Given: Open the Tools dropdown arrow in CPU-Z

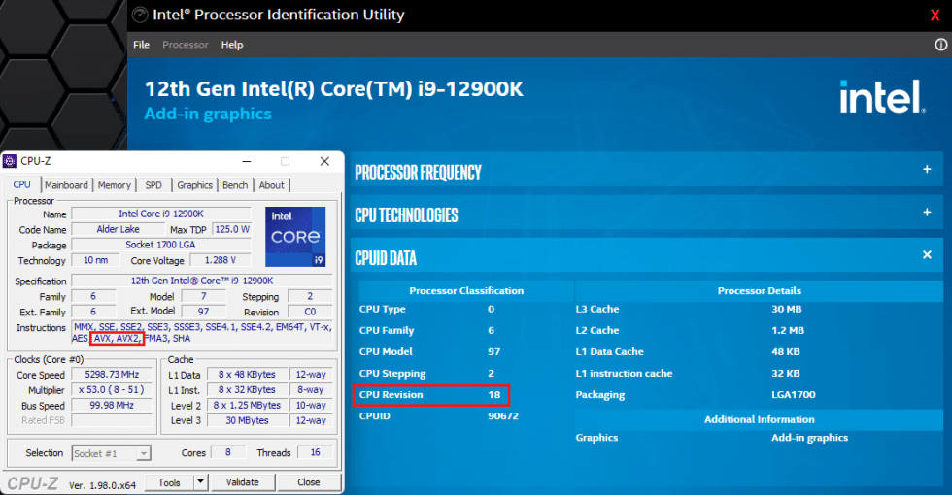Looking at the screenshot, I should pos(200,482).
